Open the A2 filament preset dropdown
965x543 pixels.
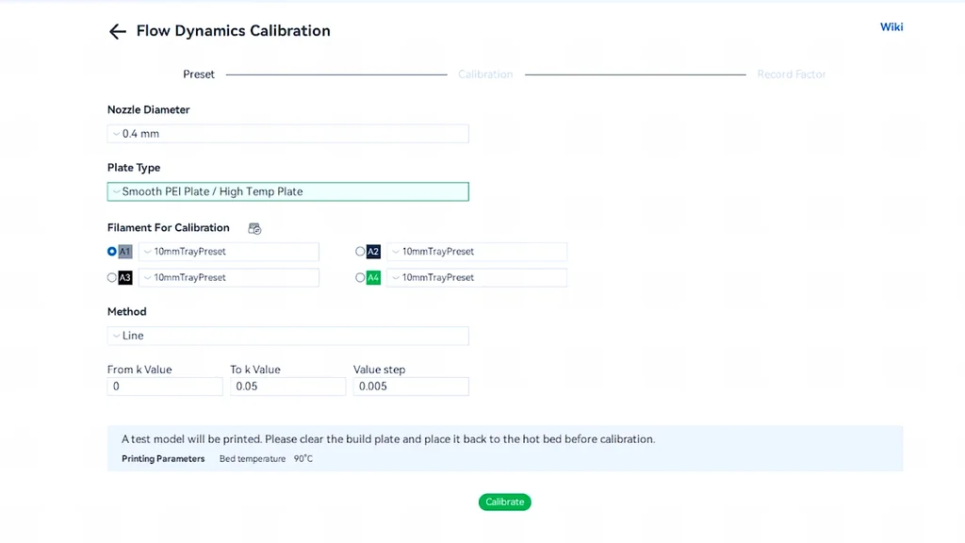tap(477, 251)
